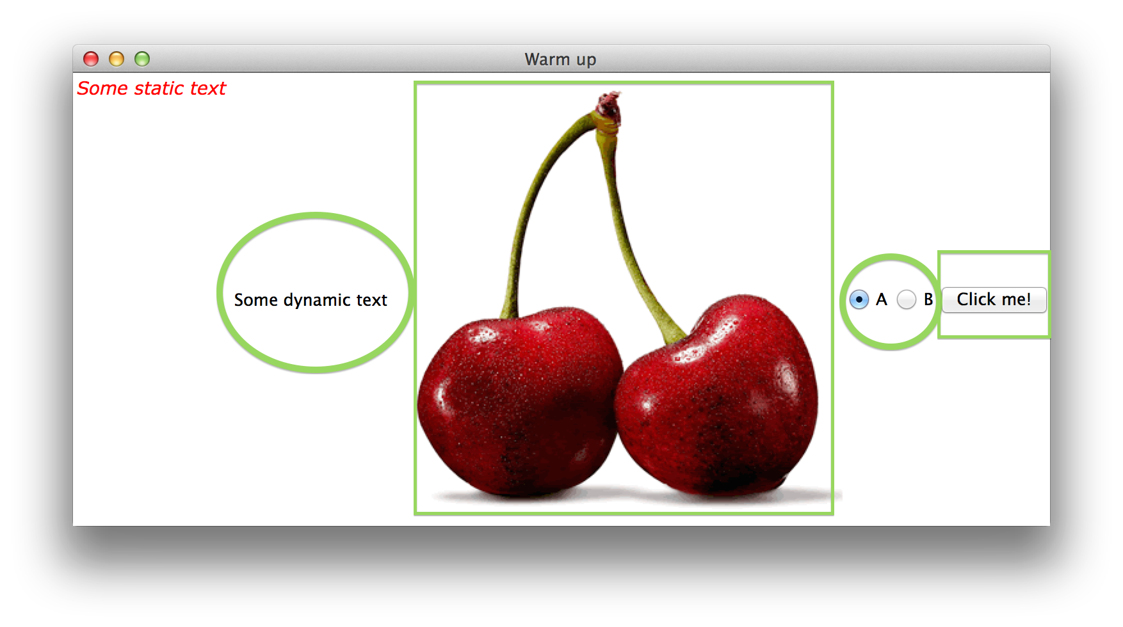Click the Warm up title text
This screenshot has width=1123, height=627.
point(560,60)
